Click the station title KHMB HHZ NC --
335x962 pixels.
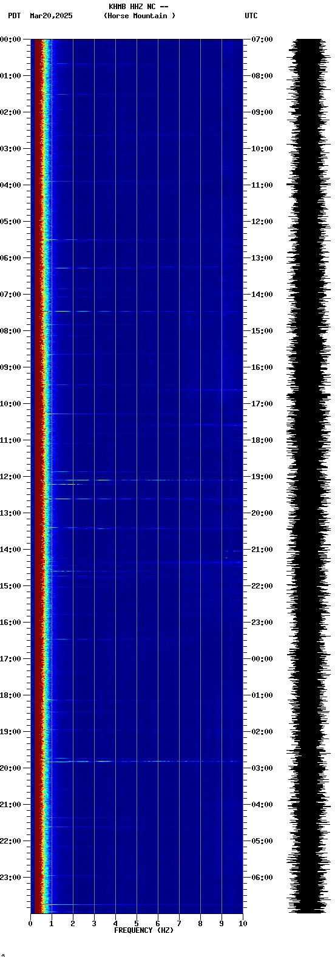click(x=138, y=7)
